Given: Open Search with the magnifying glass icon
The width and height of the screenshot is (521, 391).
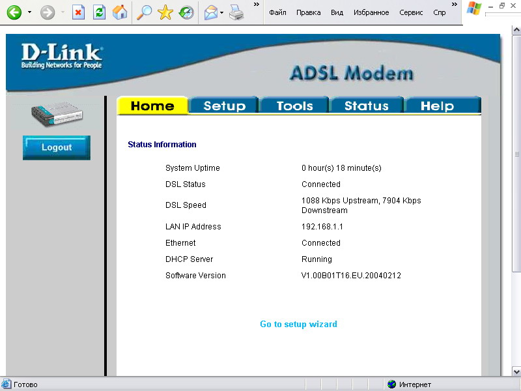Looking at the screenshot, I should [144, 12].
